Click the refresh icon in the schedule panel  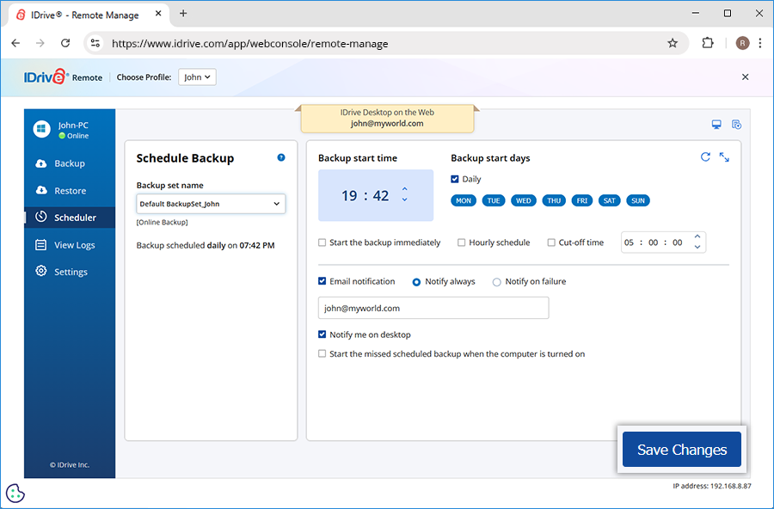pos(705,157)
